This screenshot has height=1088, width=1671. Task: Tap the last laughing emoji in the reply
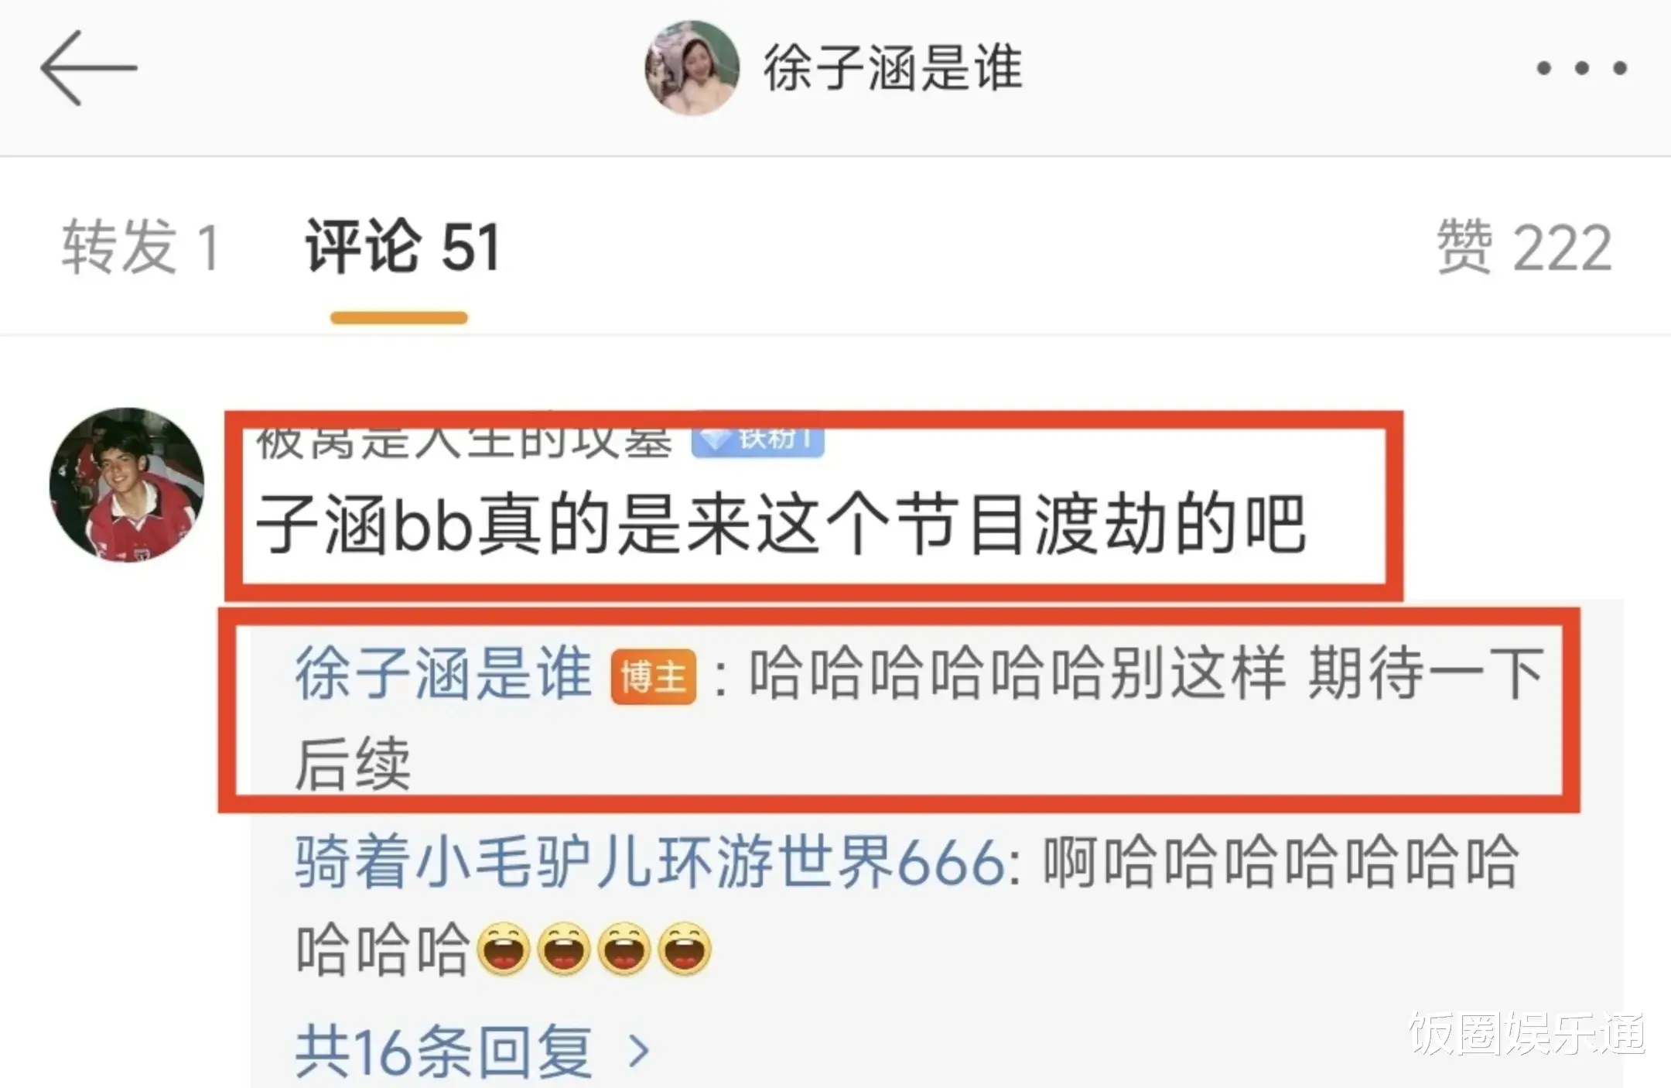pos(685,949)
